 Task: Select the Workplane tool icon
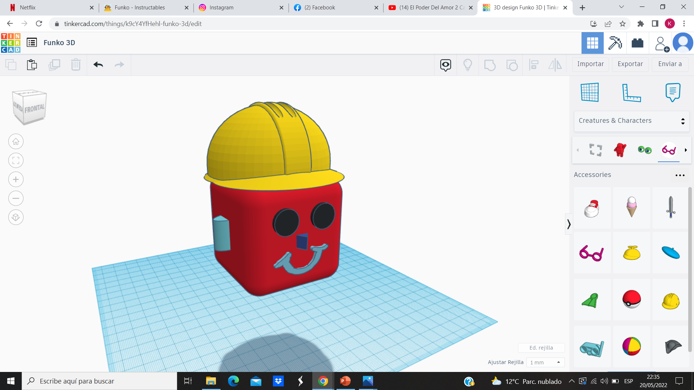[x=590, y=92]
